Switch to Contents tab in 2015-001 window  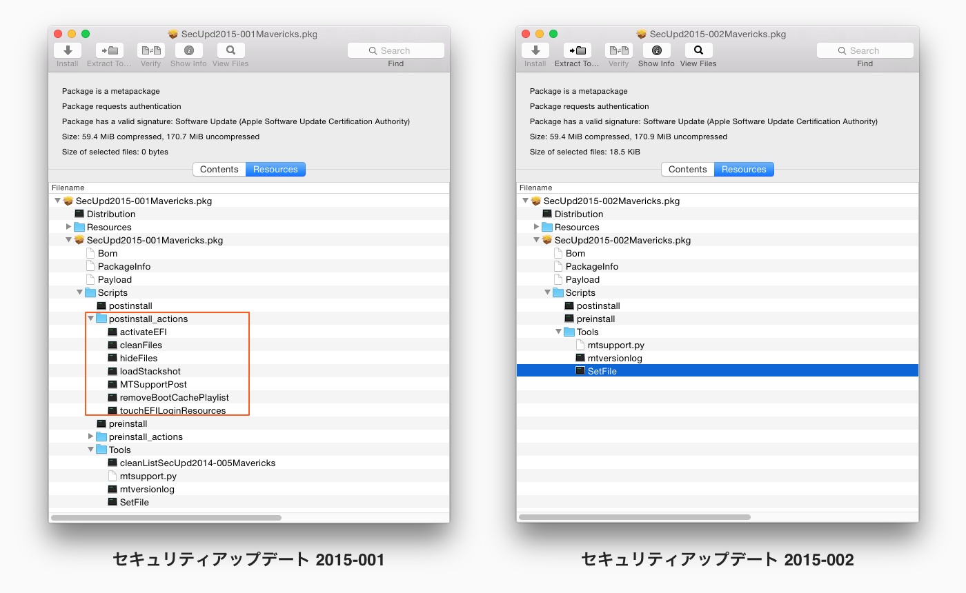pyautogui.click(x=219, y=169)
